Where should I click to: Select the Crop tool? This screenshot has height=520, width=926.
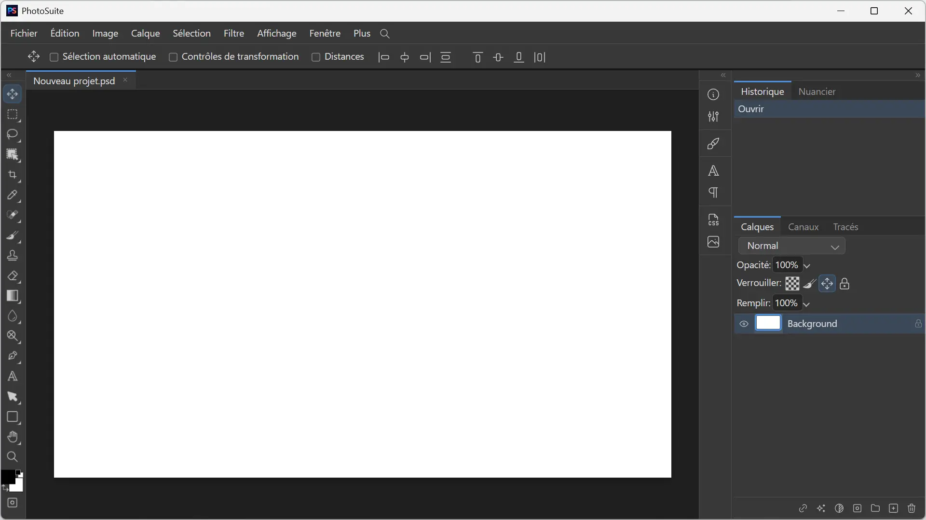[x=13, y=175]
